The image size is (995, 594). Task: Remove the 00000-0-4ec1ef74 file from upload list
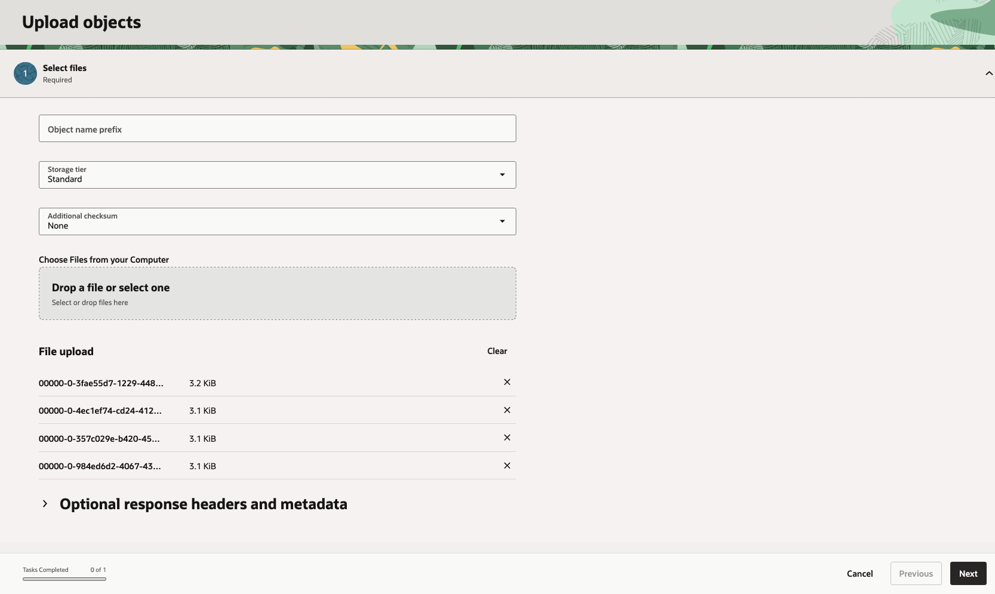click(x=507, y=410)
